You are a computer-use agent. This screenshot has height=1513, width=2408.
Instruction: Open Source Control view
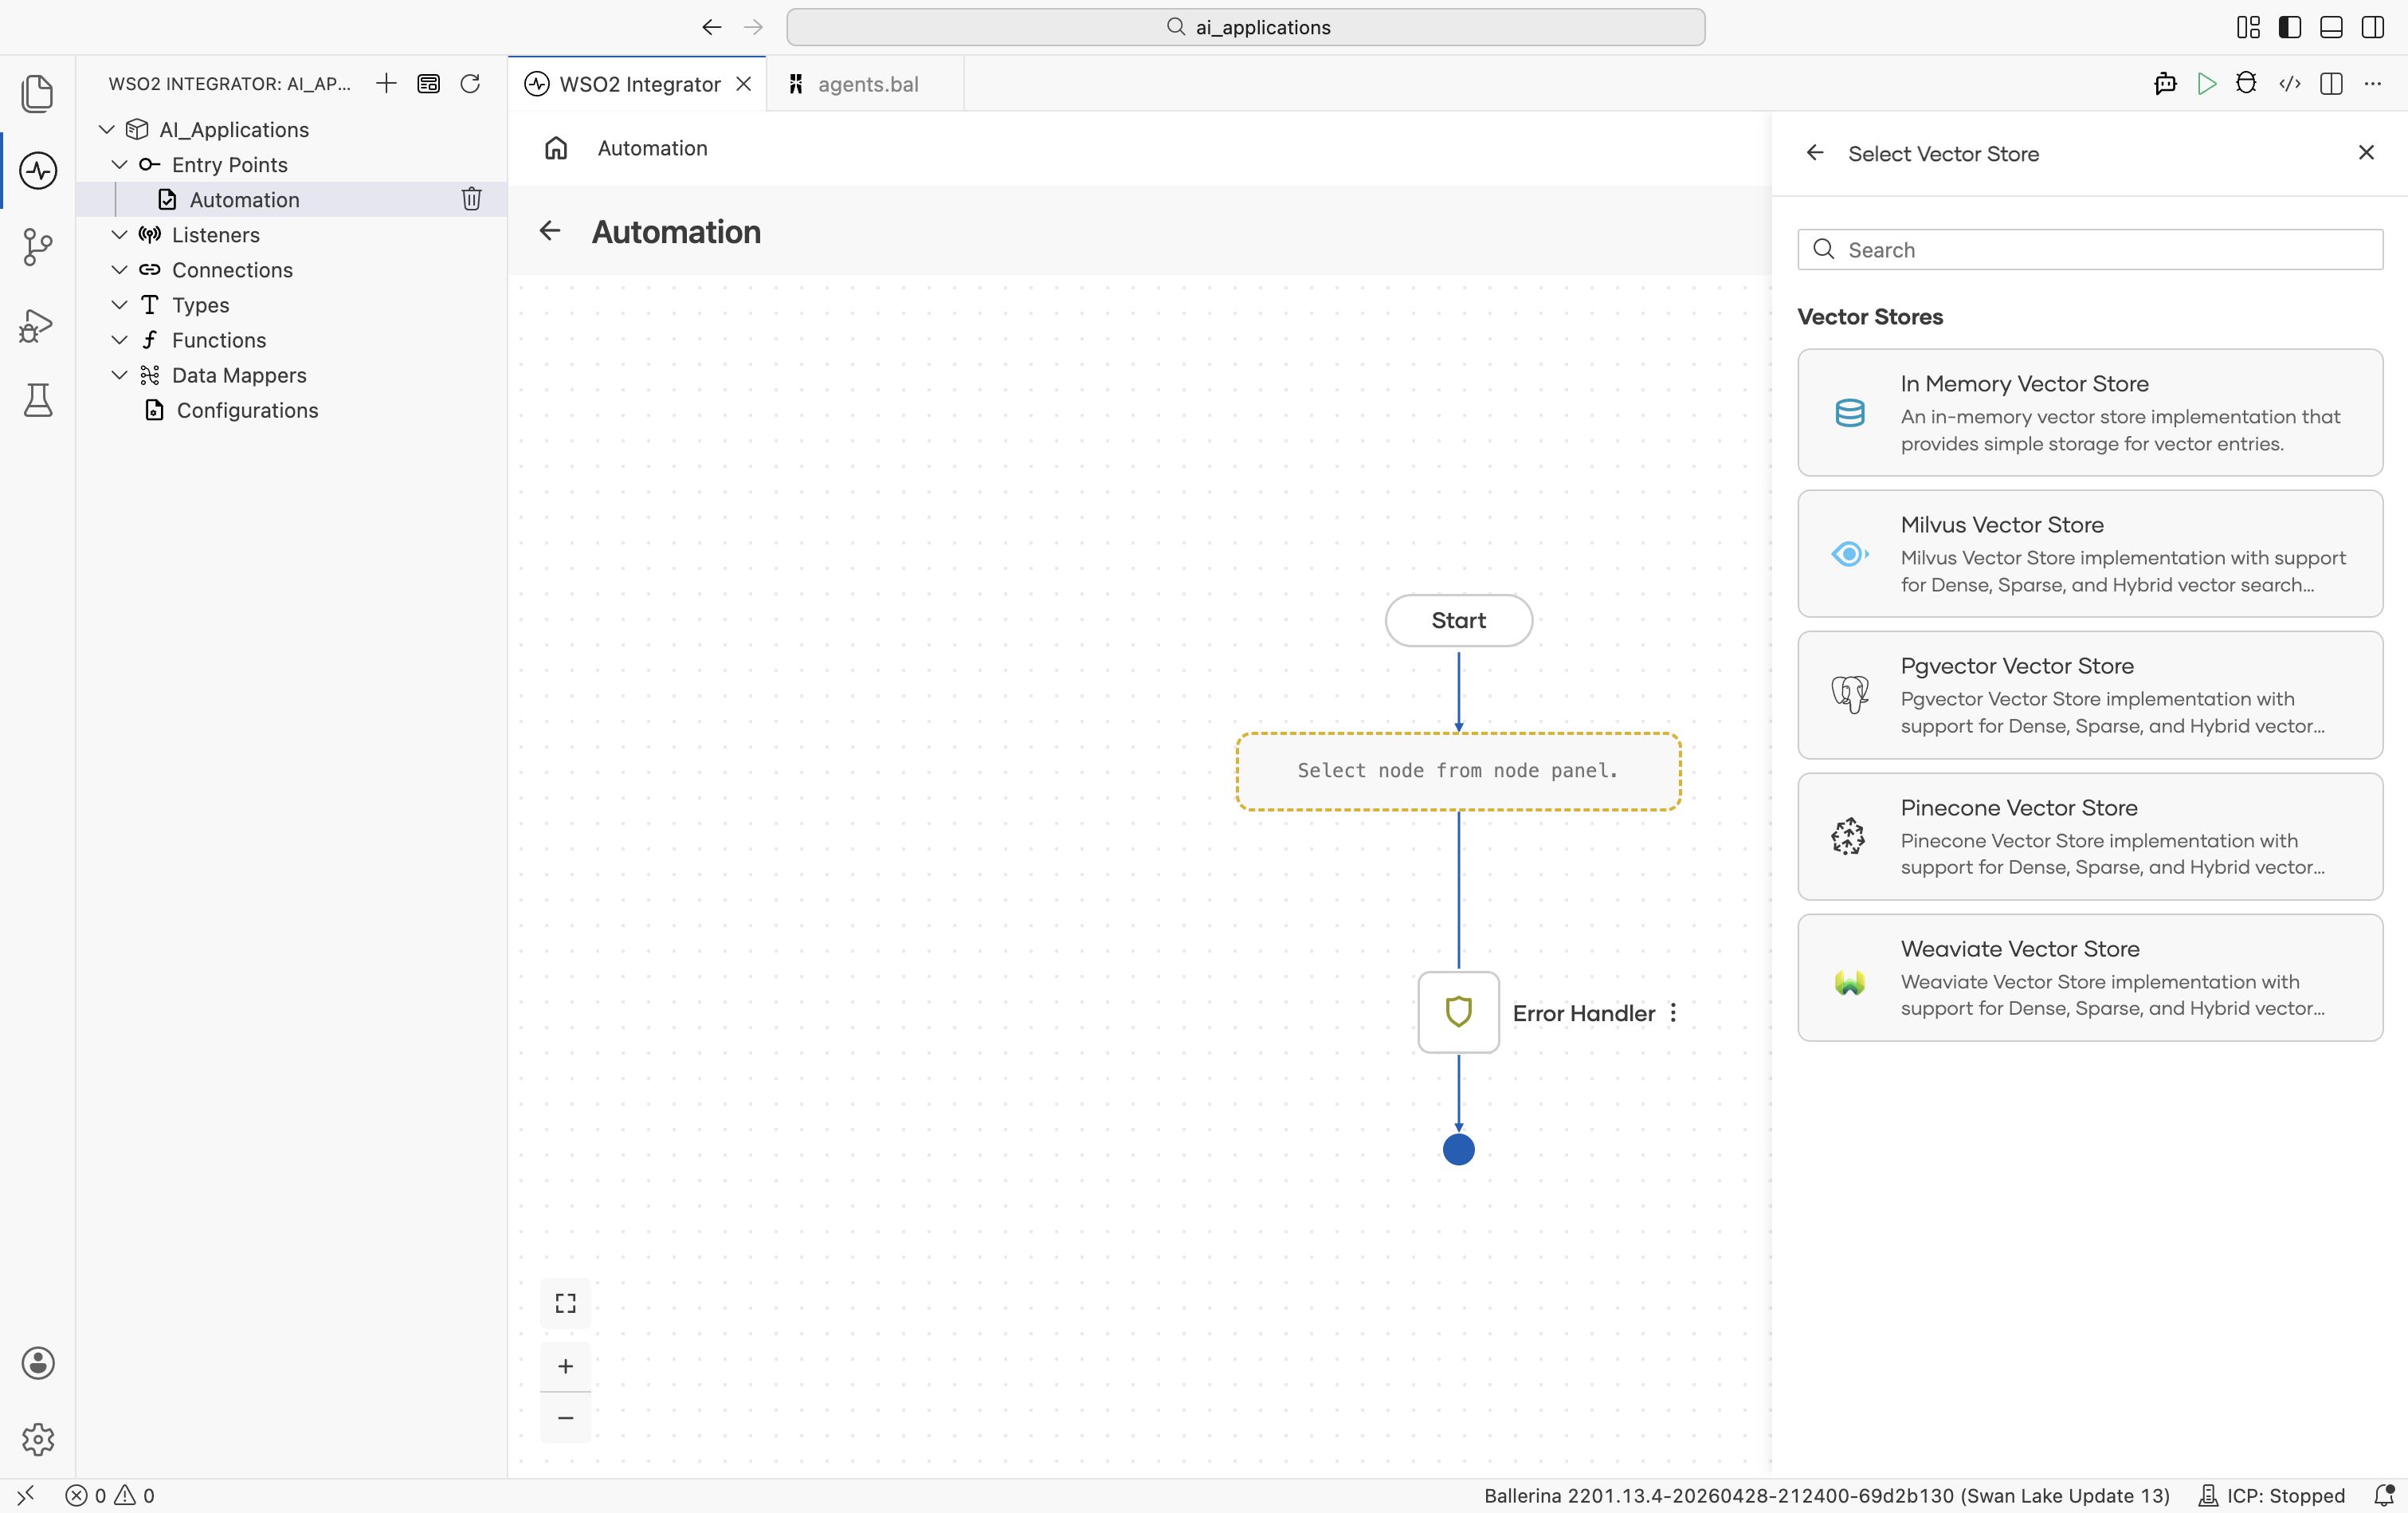pos(37,246)
